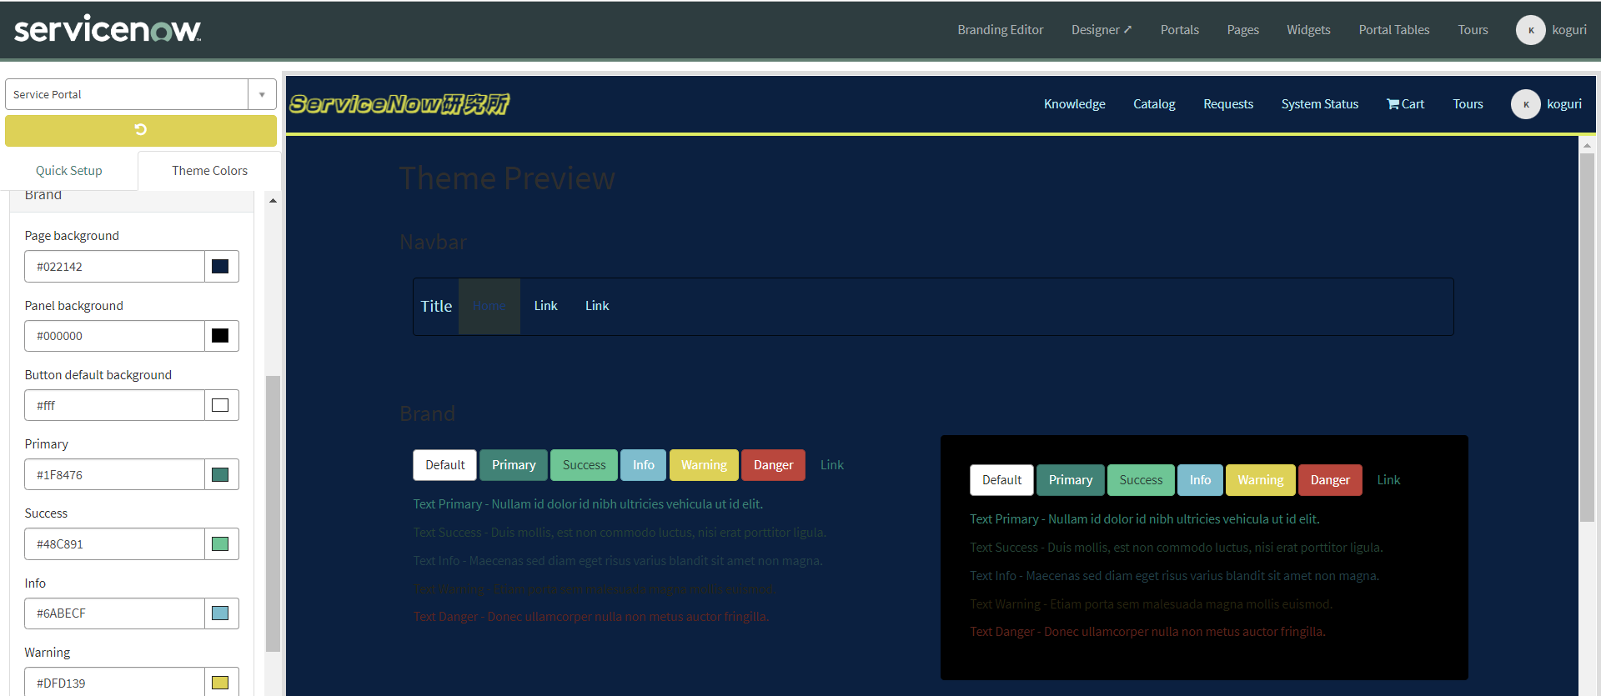This screenshot has width=1601, height=696.
Task: Open Page background color swatch
Action: [x=220, y=267]
